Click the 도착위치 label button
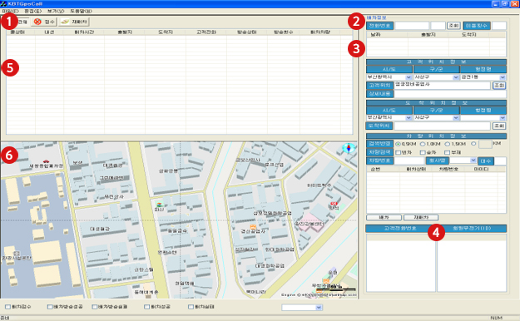The height and width of the screenshot is (321, 520). point(379,126)
